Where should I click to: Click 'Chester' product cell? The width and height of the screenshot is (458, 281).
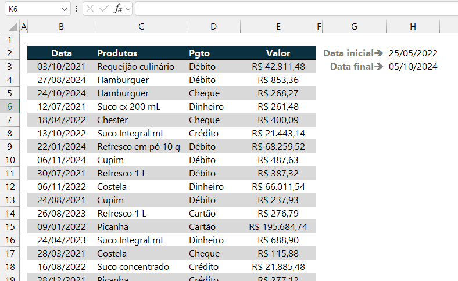tap(141, 120)
